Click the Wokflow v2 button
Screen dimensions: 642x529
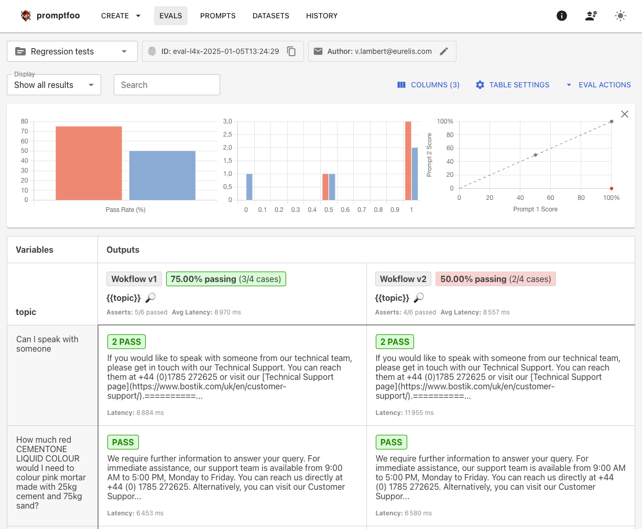coord(403,279)
